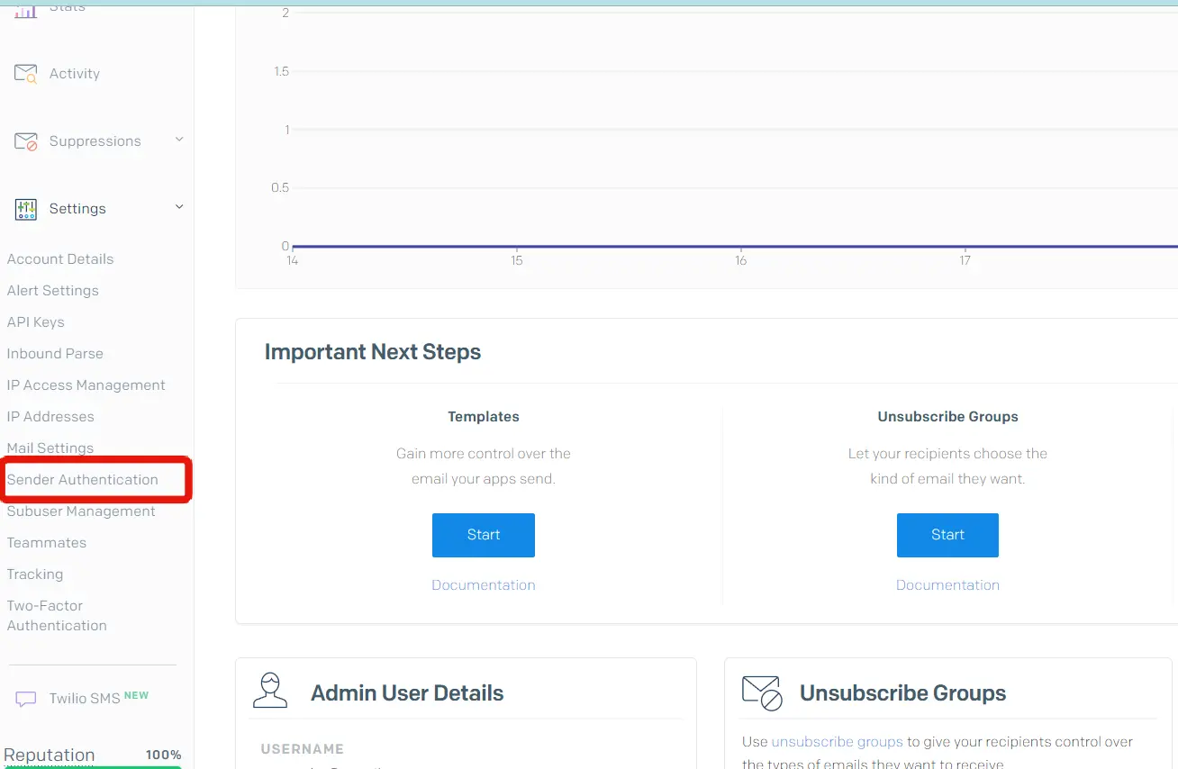Open Documentation link under Unsubscribe Groups card
This screenshot has width=1178, height=769.
coord(947,585)
